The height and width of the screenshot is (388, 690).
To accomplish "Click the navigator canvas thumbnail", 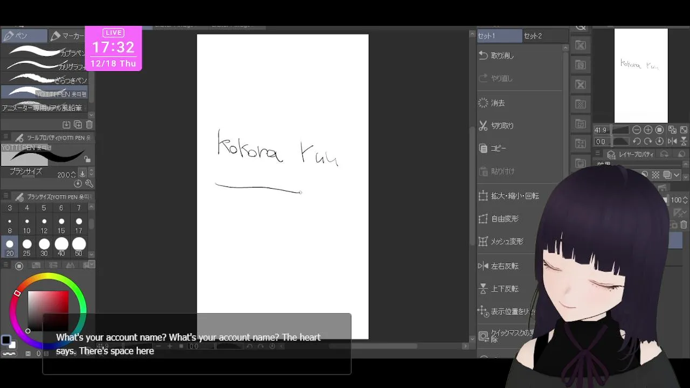I will click(x=641, y=75).
